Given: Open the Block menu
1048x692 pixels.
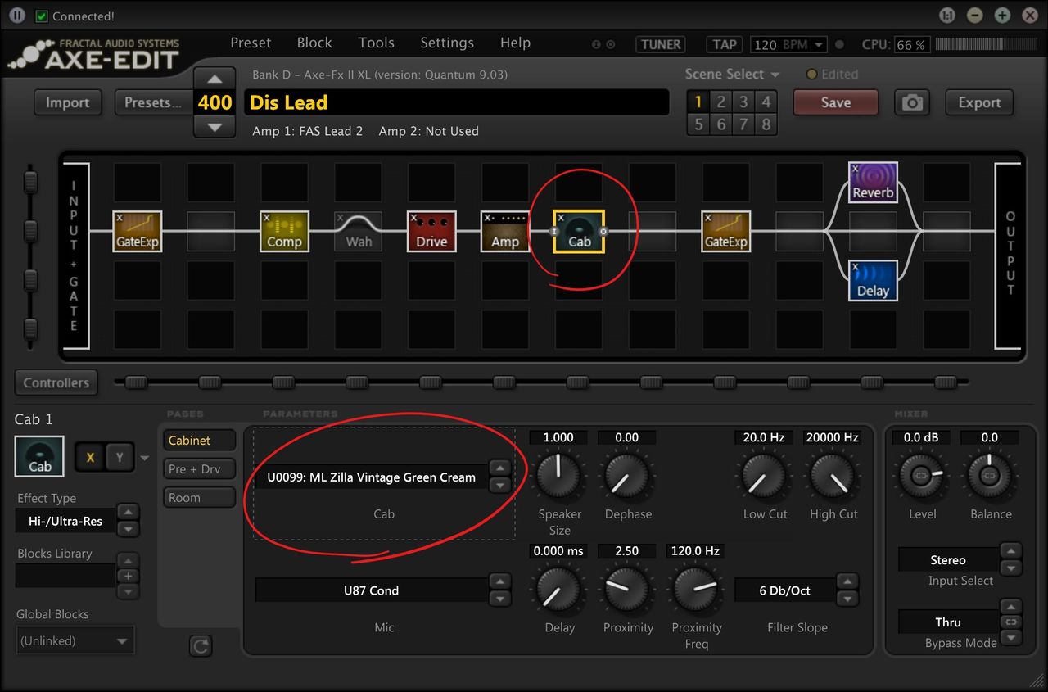Looking at the screenshot, I should point(314,43).
